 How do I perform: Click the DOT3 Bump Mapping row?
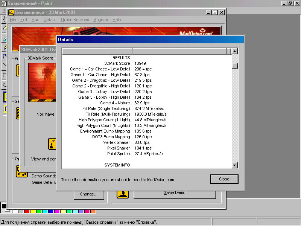click(x=147, y=137)
